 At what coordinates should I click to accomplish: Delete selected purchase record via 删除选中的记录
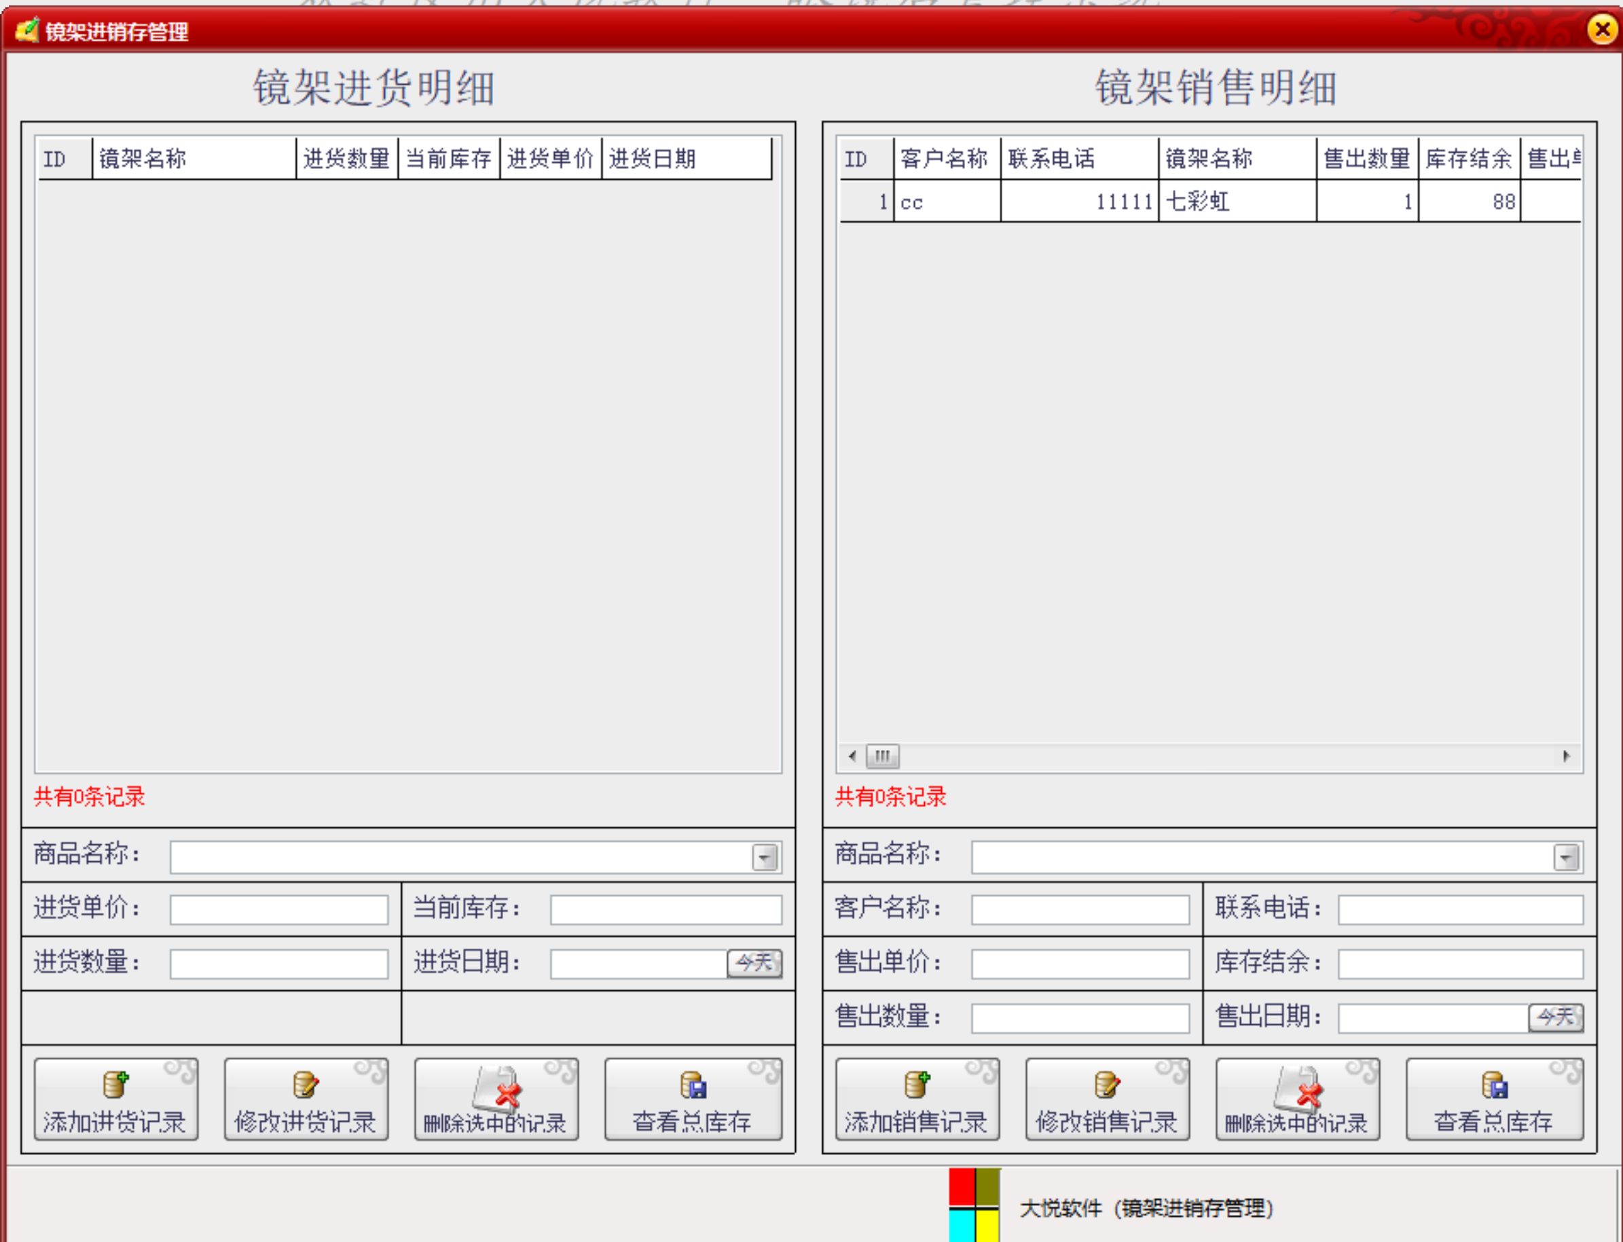pyautogui.click(x=496, y=1099)
